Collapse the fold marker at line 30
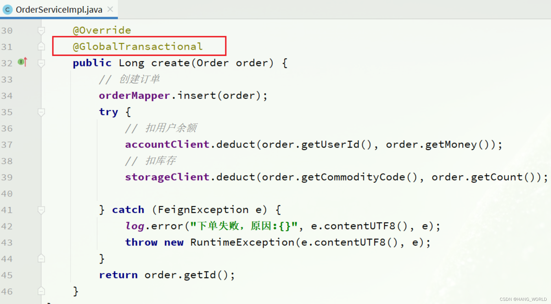551x304 pixels. (x=41, y=31)
